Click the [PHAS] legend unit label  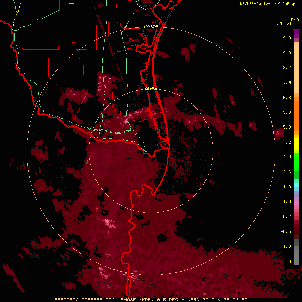284,23
